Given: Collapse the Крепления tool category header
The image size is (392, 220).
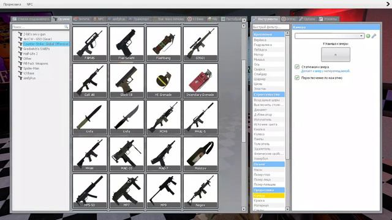Looking at the screenshot, I should tap(268, 34).
